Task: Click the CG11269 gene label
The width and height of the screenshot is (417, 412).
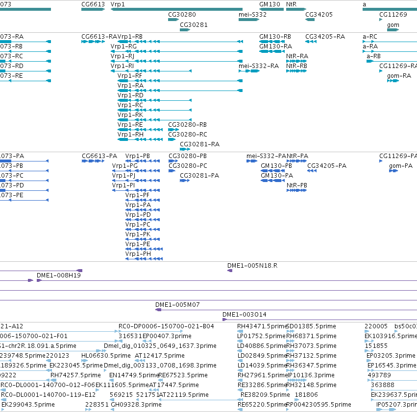Action: 393,15
